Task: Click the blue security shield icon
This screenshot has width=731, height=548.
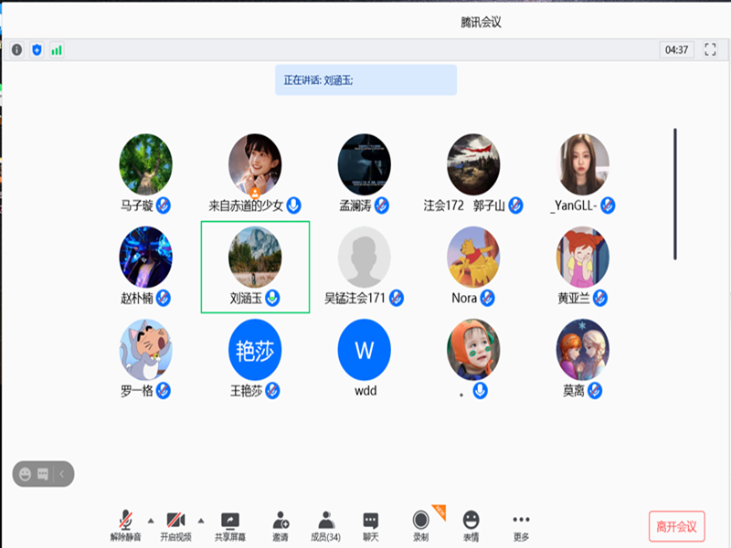Action: (x=37, y=50)
